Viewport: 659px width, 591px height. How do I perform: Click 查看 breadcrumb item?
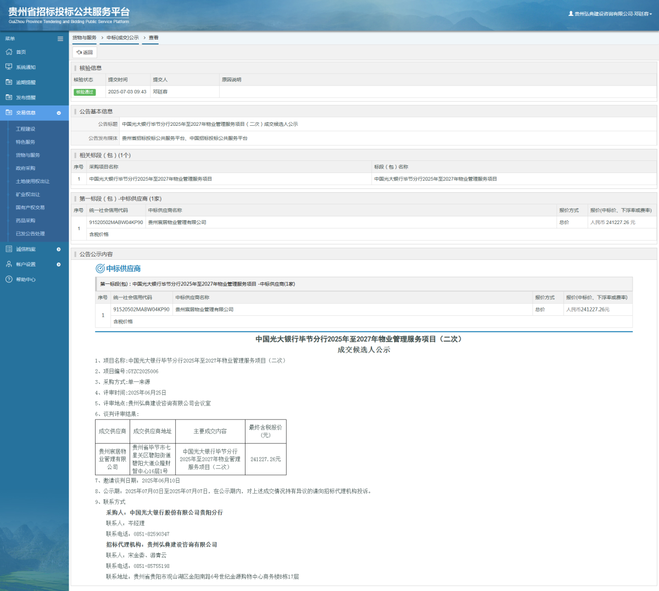coord(154,38)
